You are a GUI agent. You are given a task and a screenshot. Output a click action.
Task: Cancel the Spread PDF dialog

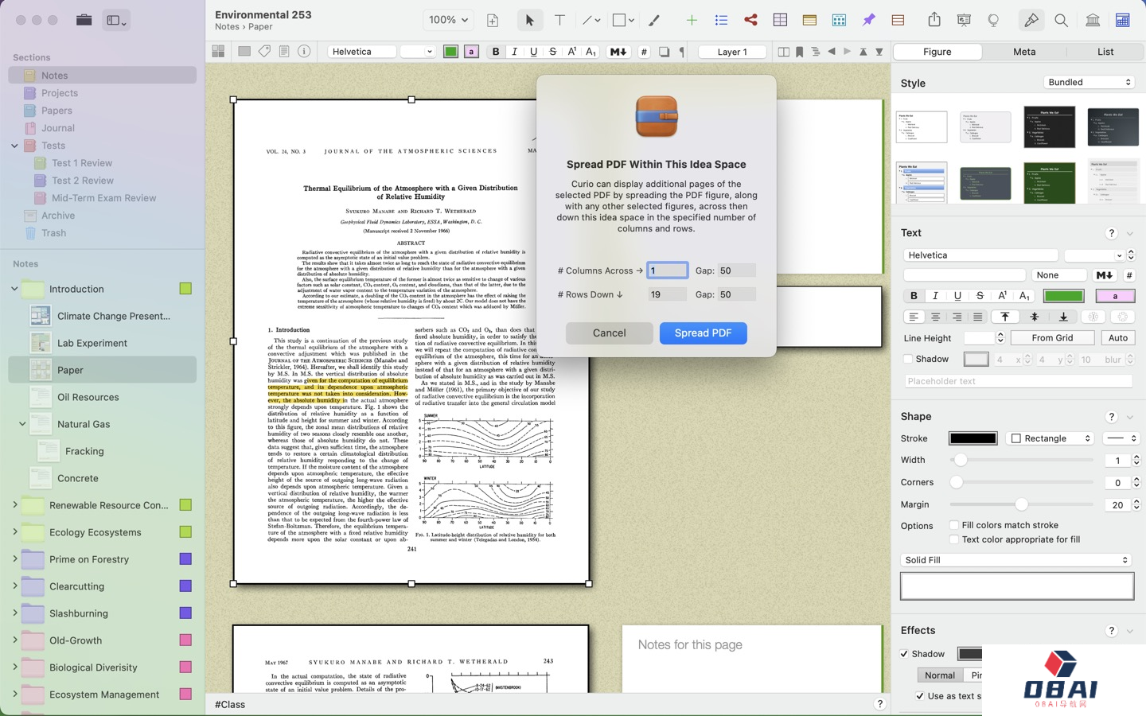tap(609, 333)
